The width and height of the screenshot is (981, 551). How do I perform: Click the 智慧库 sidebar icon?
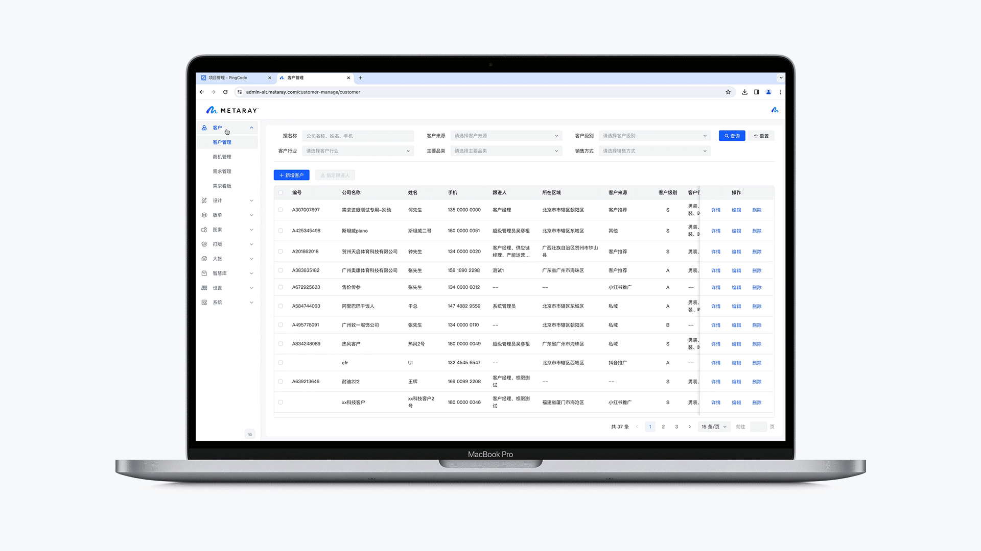[204, 273]
